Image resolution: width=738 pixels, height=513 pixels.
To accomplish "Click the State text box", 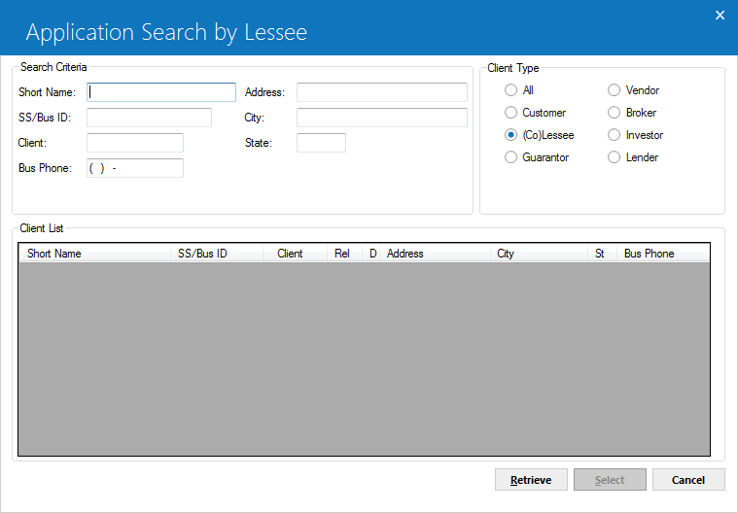I will point(322,143).
